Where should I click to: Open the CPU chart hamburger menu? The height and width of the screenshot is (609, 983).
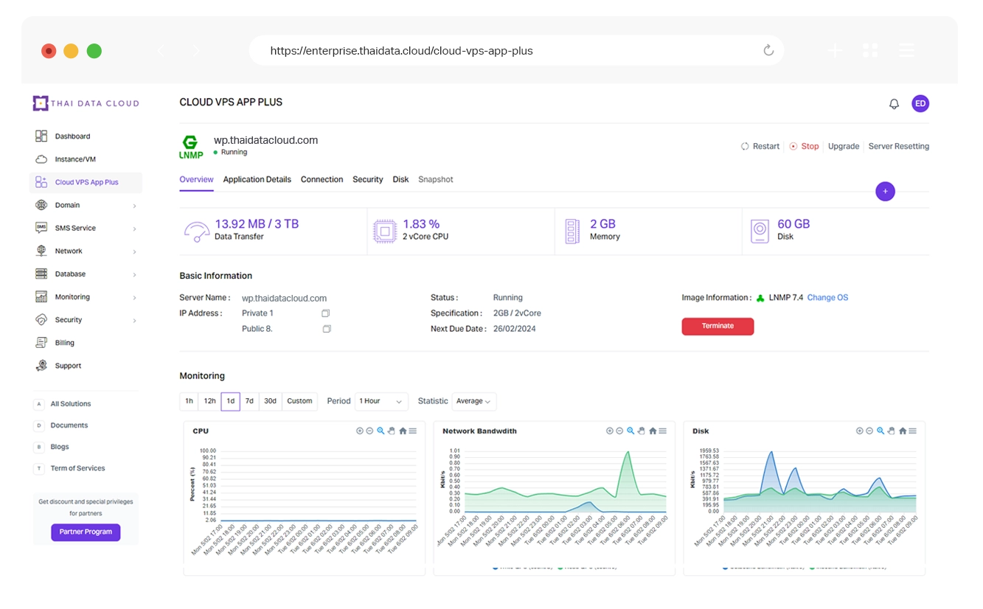click(x=413, y=431)
